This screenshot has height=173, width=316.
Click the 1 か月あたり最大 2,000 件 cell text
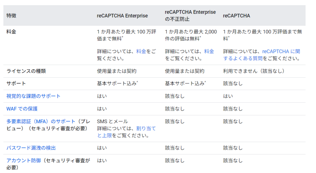(191, 32)
